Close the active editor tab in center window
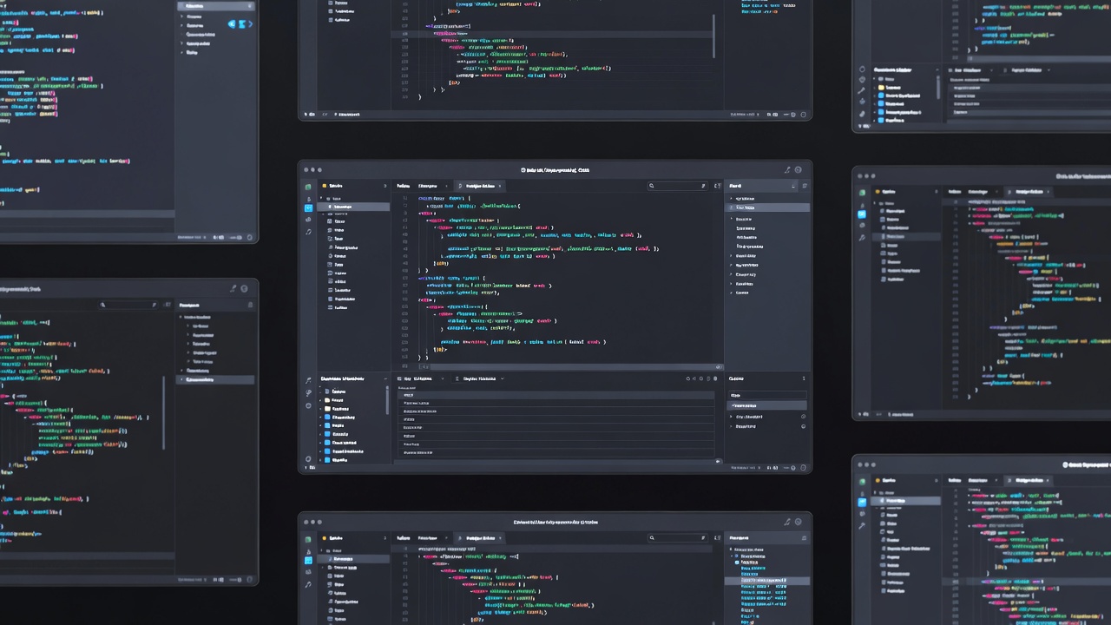Viewport: 1111px width, 625px height. click(500, 186)
